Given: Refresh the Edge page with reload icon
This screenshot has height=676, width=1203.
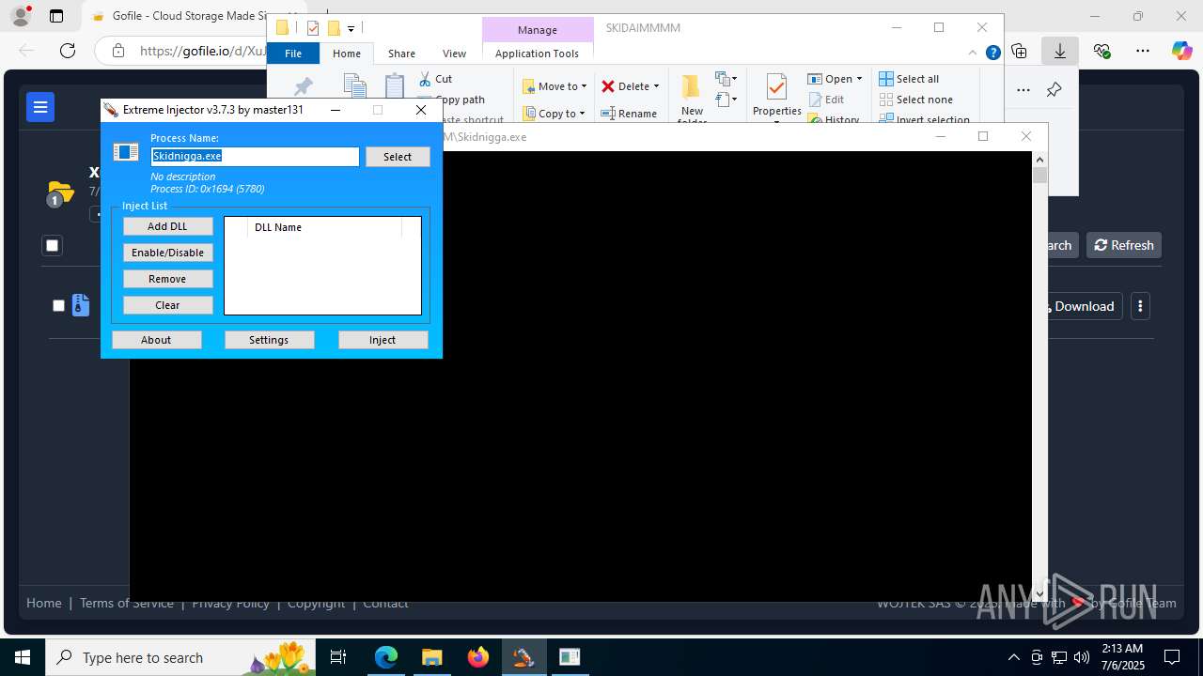Looking at the screenshot, I should (68, 51).
